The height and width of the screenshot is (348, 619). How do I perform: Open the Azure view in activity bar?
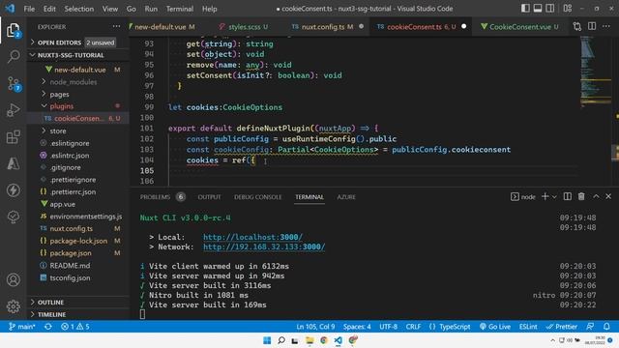(14, 163)
